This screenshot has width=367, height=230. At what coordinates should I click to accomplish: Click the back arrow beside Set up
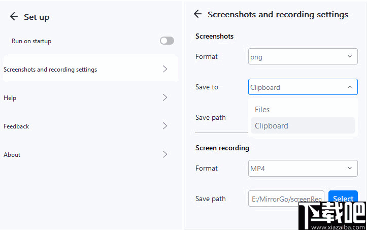click(x=14, y=17)
